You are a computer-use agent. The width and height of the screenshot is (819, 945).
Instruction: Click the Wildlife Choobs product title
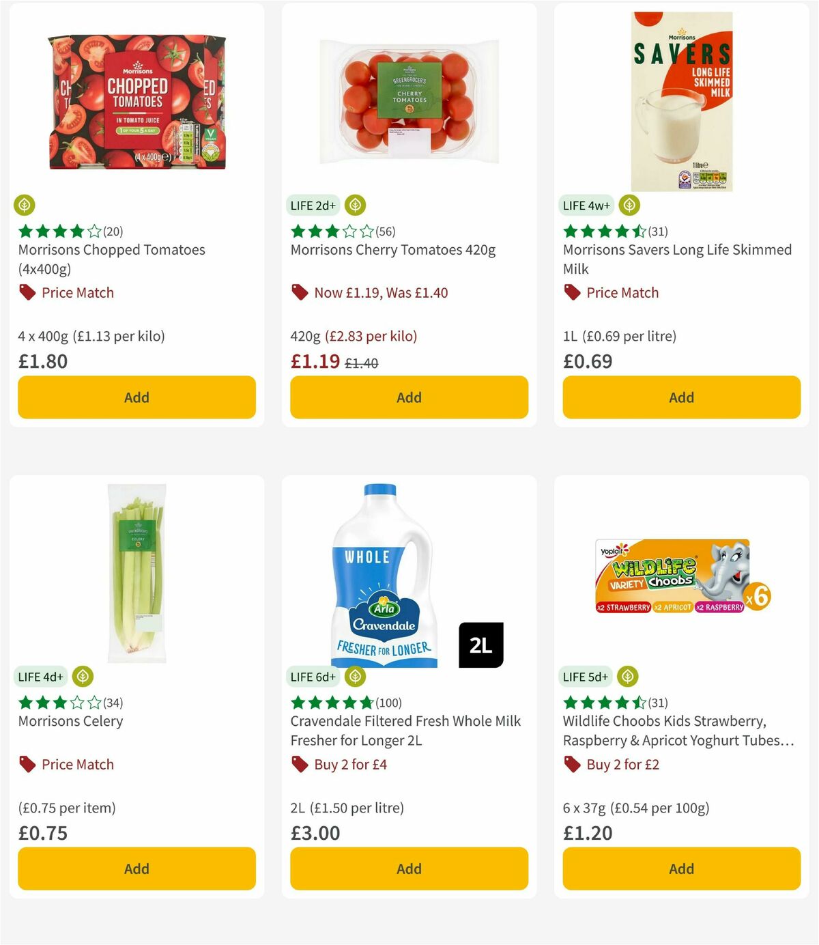pyautogui.click(x=664, y=731)
